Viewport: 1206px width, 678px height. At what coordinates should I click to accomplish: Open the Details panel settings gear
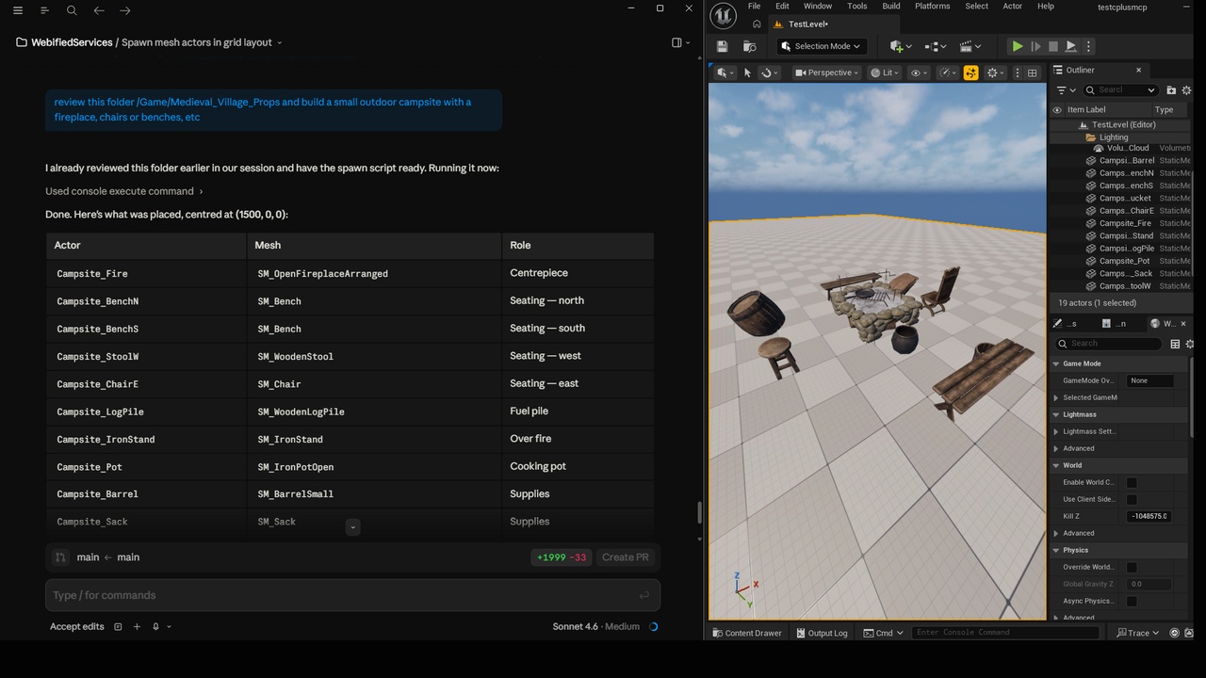click(1189, 344)
